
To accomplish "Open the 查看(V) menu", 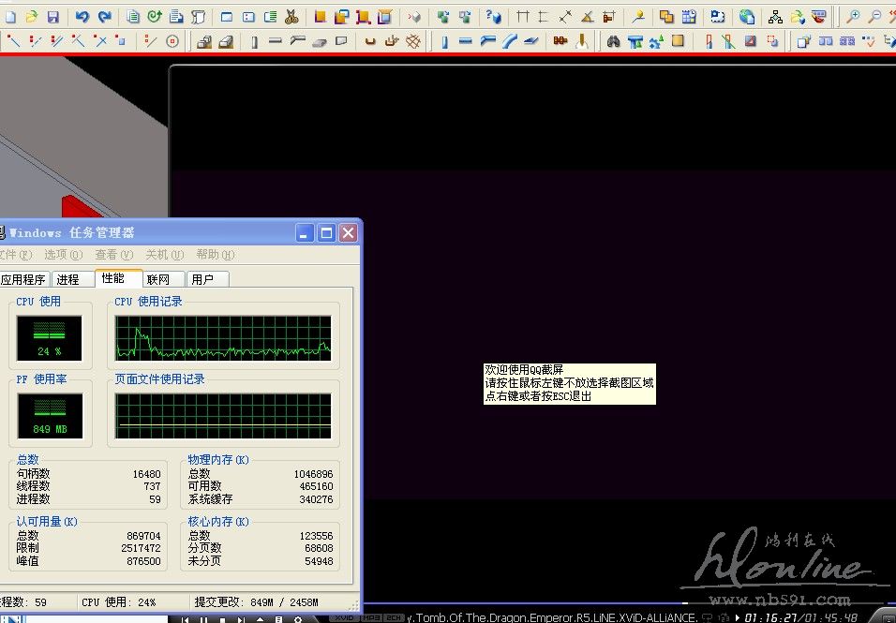I will [x=112, y=255].
